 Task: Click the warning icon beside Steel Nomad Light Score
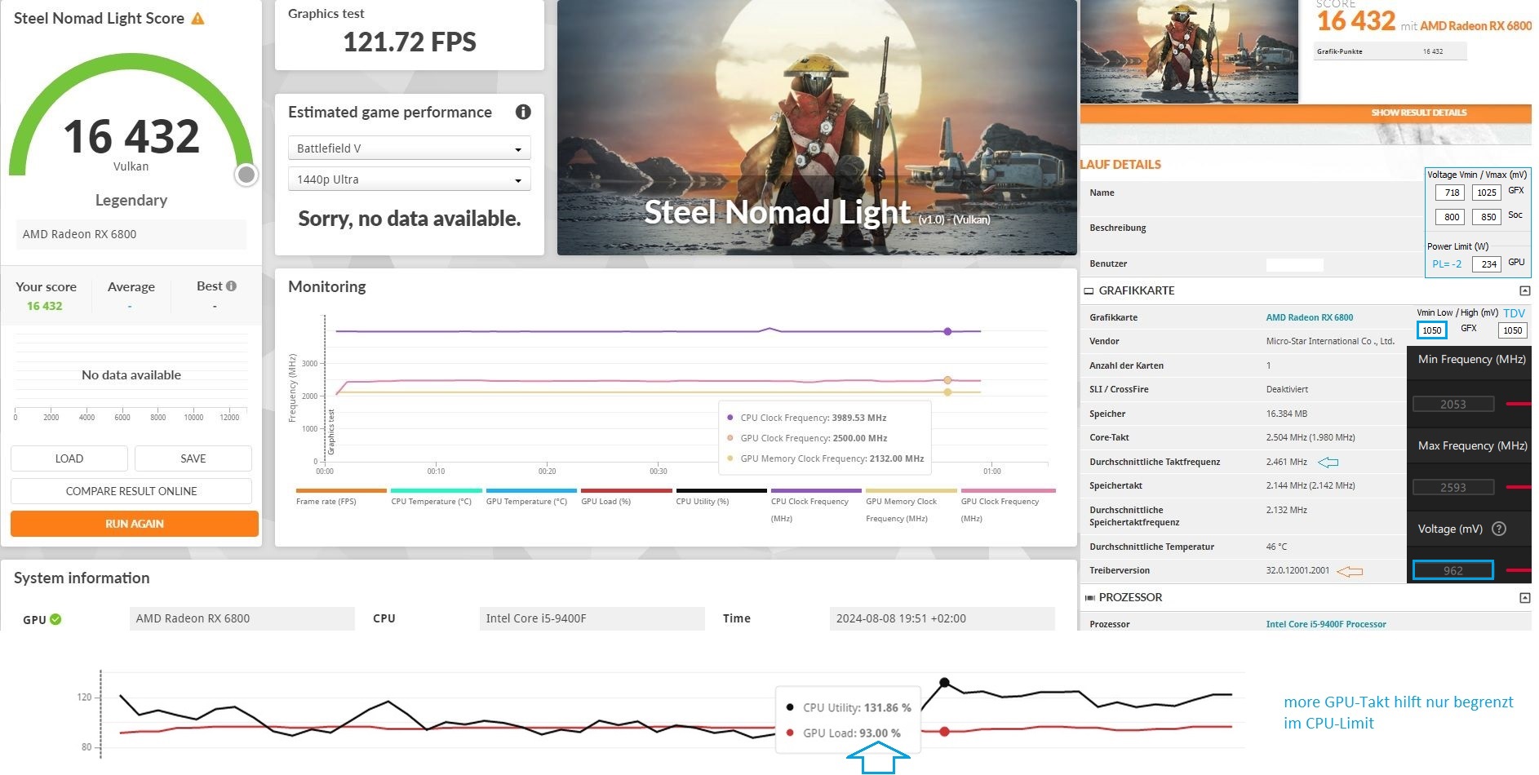pyautogui.click(x=197, y=18)
